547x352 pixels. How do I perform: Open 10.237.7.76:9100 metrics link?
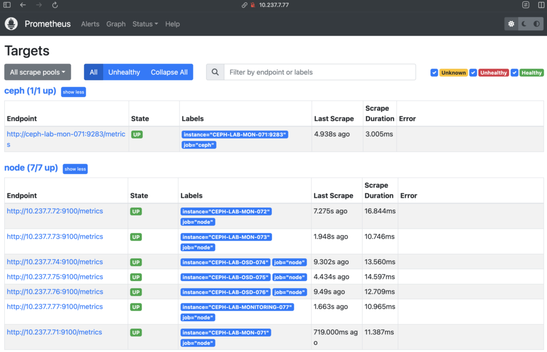tap(55, 292)
